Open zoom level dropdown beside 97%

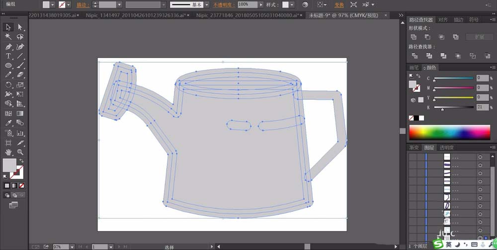tap(72, 247)
